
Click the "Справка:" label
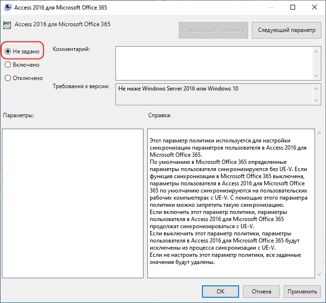[160, 115]
